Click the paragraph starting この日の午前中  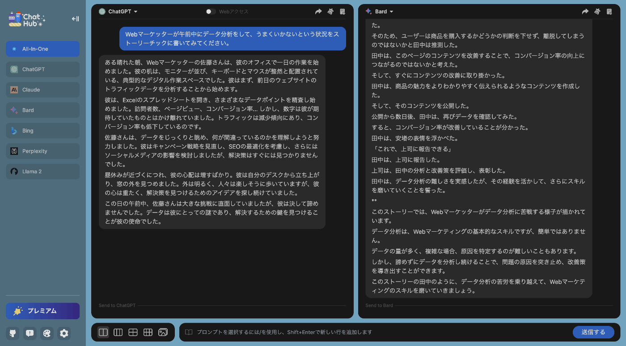pos(212,213)
